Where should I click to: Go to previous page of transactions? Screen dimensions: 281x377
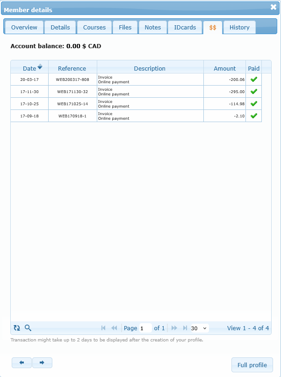[x=114, y=328]
